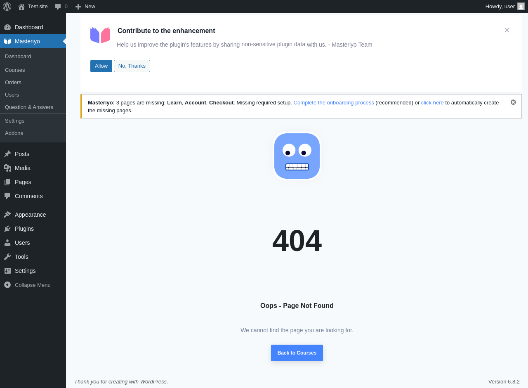Click the Media icon in sidebar
Screen dimensions: 528x388
pos(7,168)
